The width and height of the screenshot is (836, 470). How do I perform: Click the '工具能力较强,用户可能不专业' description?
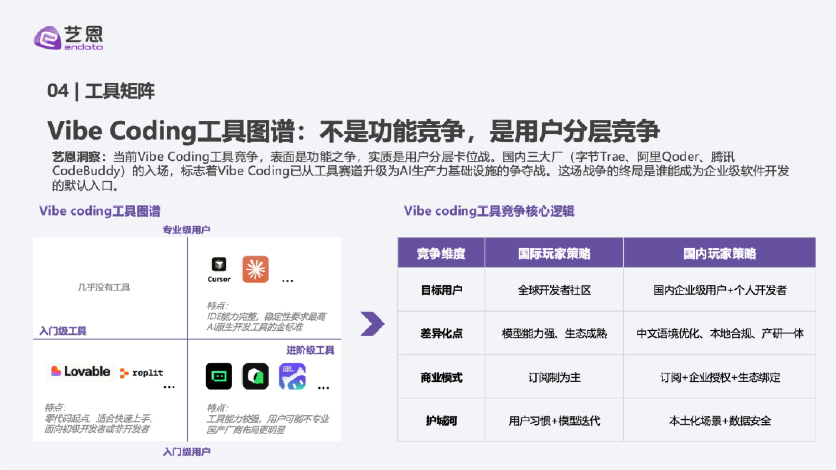point(268,419)
